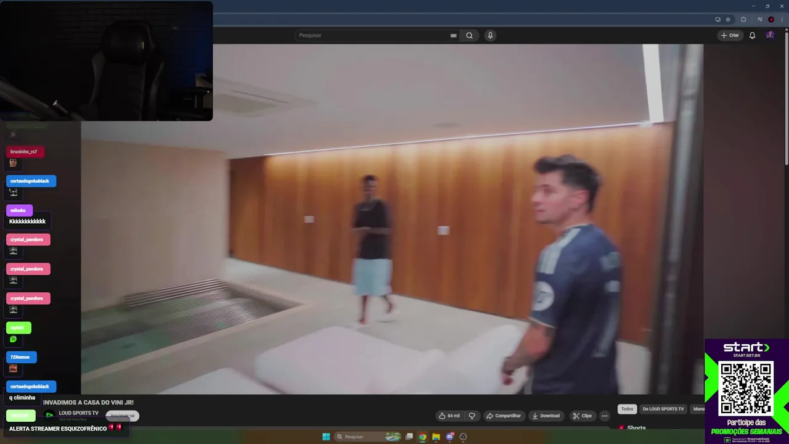The image size is (789, 444).
Task: Open the purple chat app on taskbar
Action: point(450,437)
